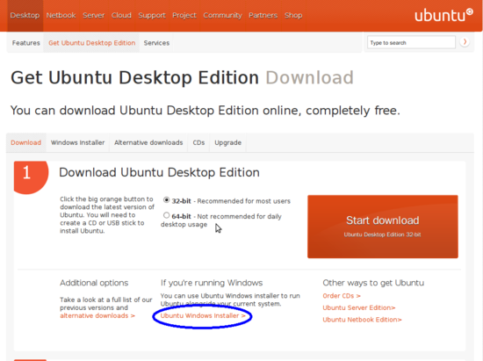Image resolution: width=483 pixels, height=361 pixels.
Task: Follow the Order CDs link
Action: (x=342, y=296)
